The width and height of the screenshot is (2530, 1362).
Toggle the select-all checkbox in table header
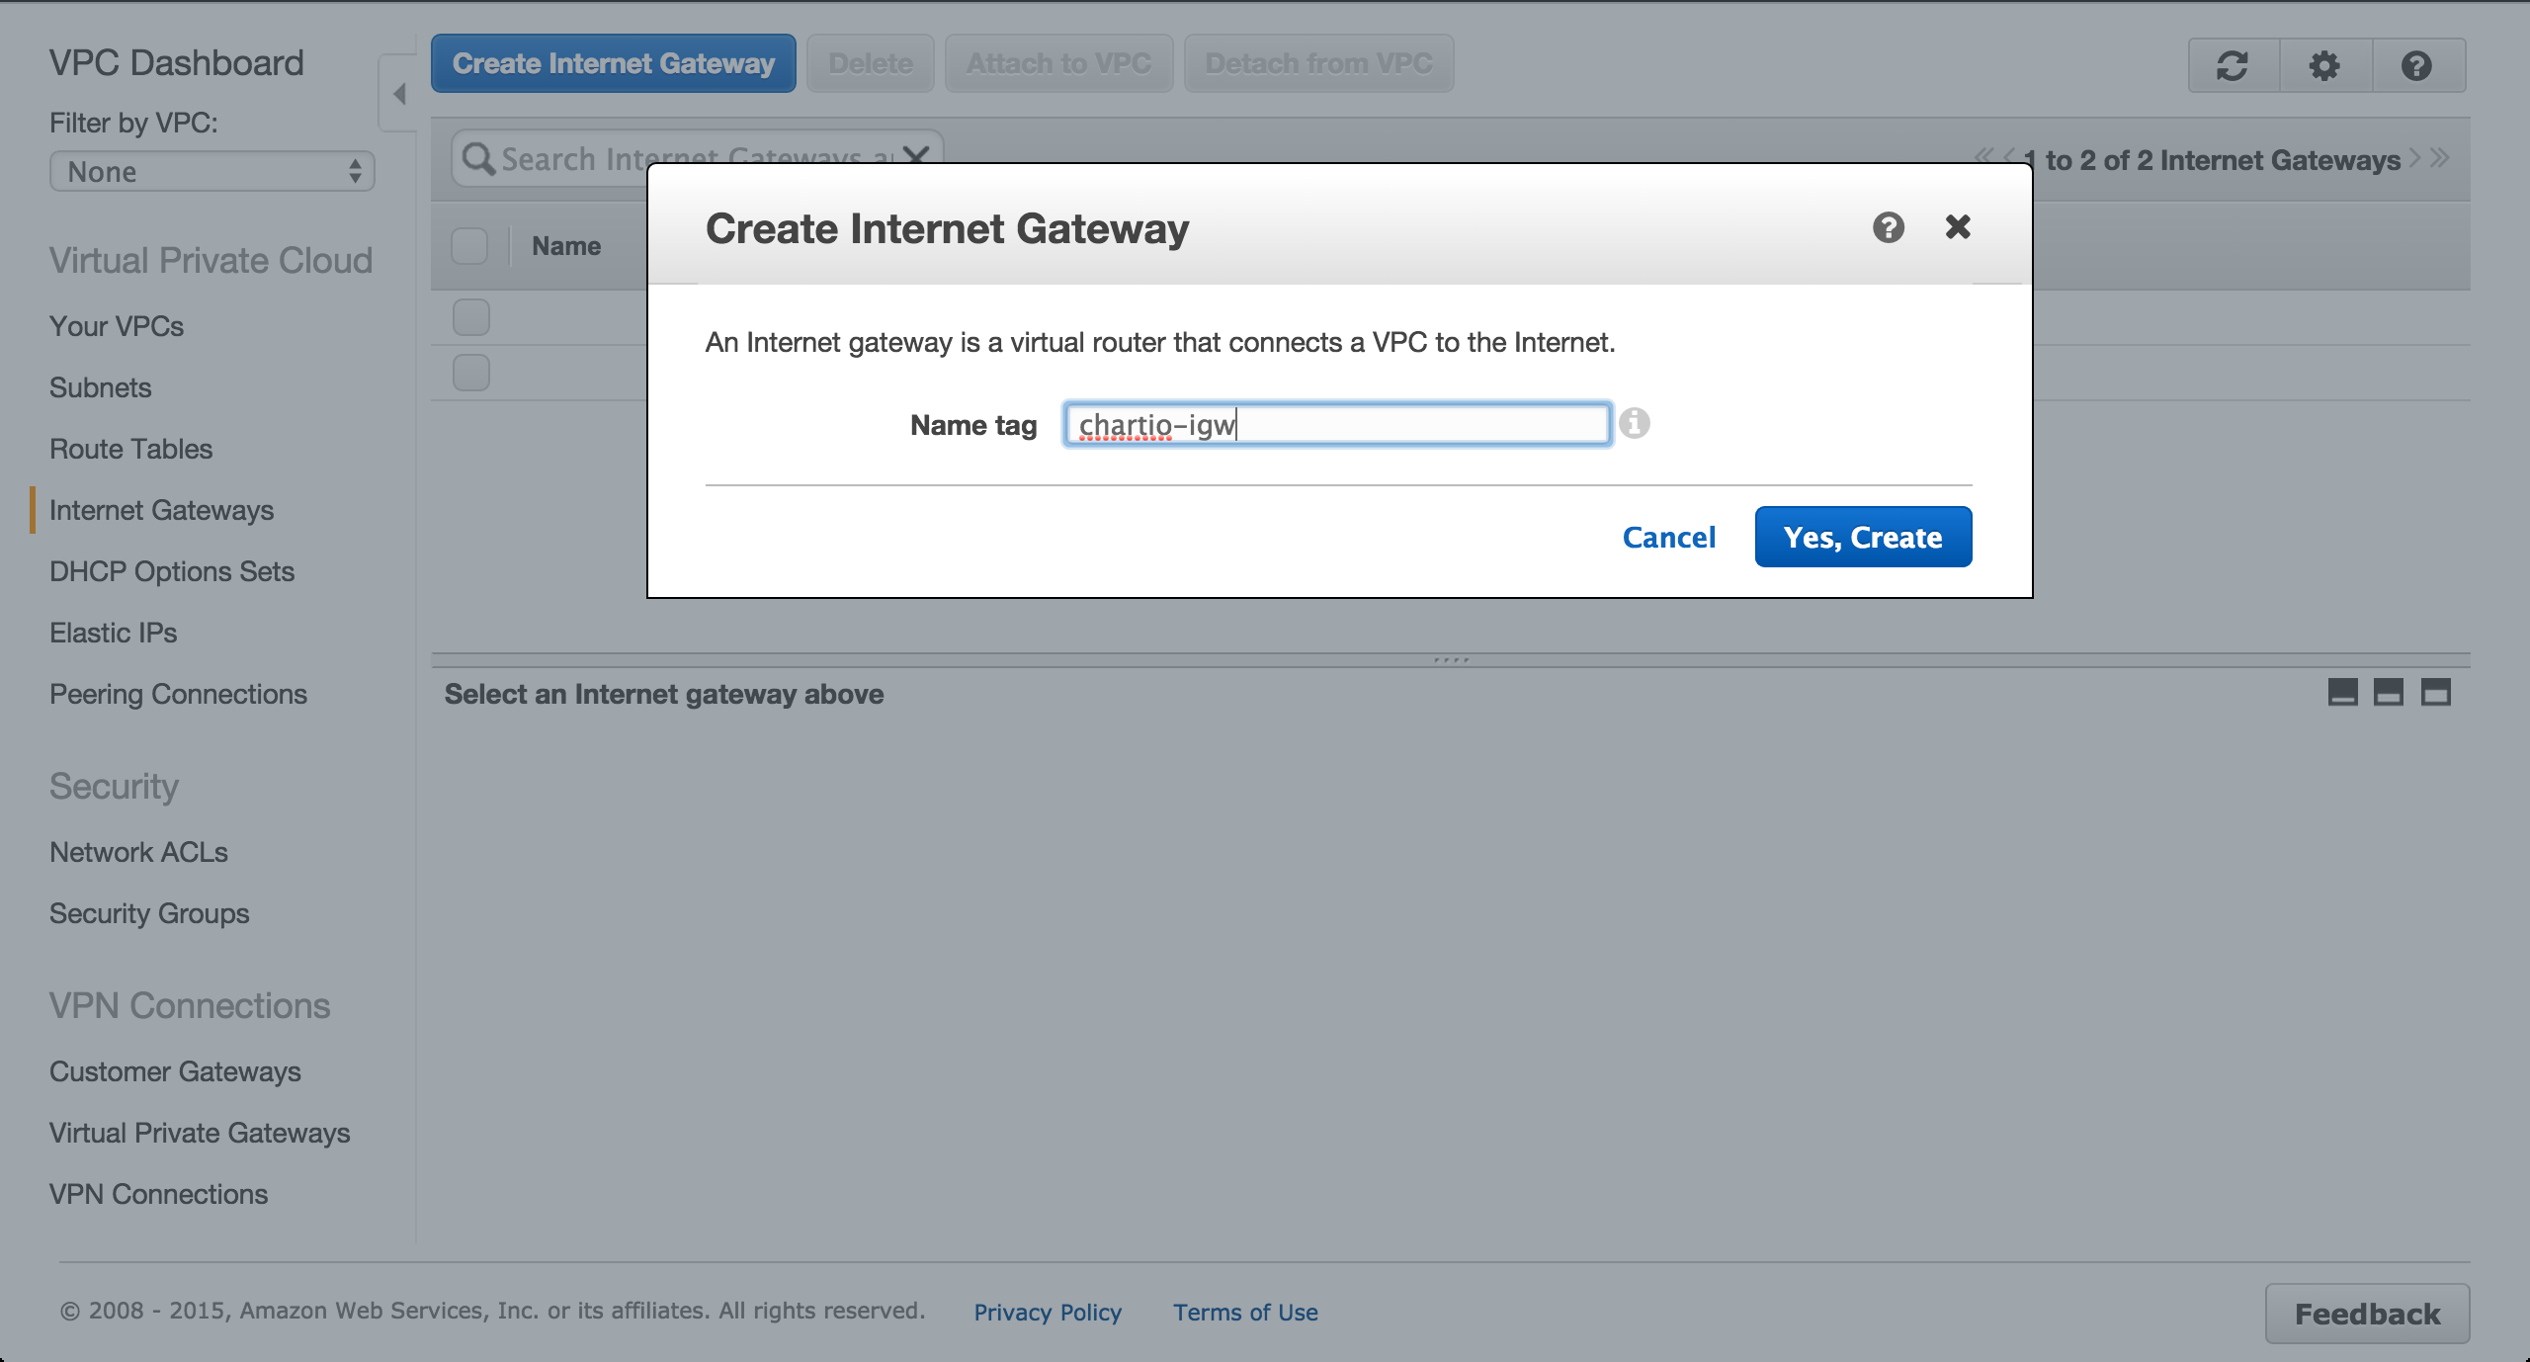tap(469, 245)
